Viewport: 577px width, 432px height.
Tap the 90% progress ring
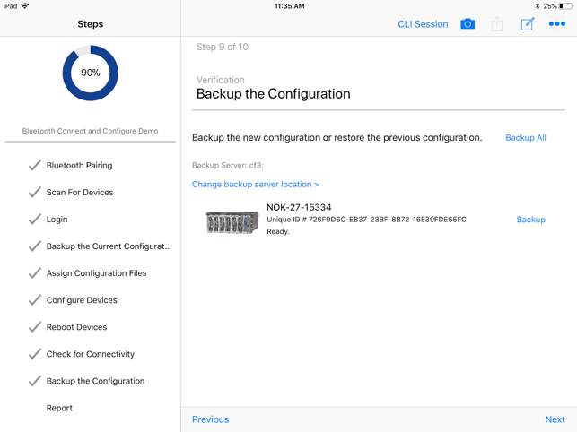pyautogui.click(x=90, y=73)
